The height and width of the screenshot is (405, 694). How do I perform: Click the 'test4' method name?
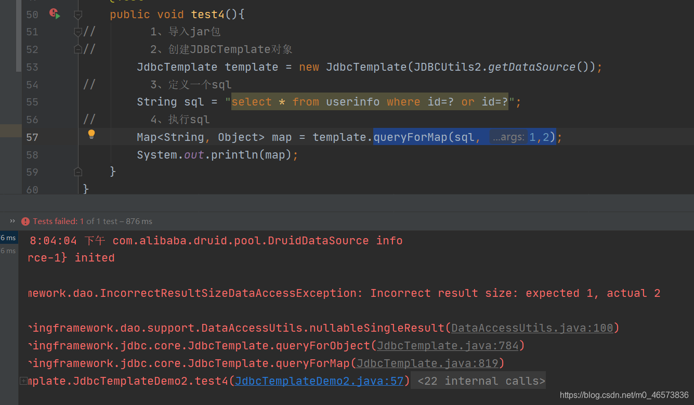(x=208, y=15)
